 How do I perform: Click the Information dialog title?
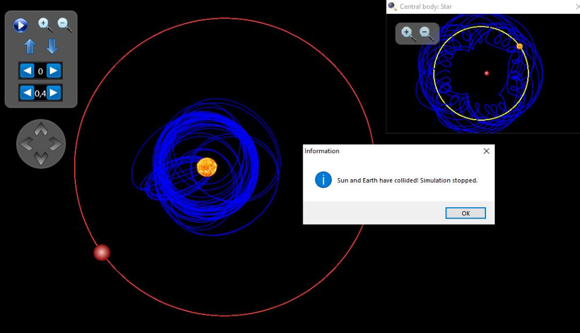coord(322,151)
